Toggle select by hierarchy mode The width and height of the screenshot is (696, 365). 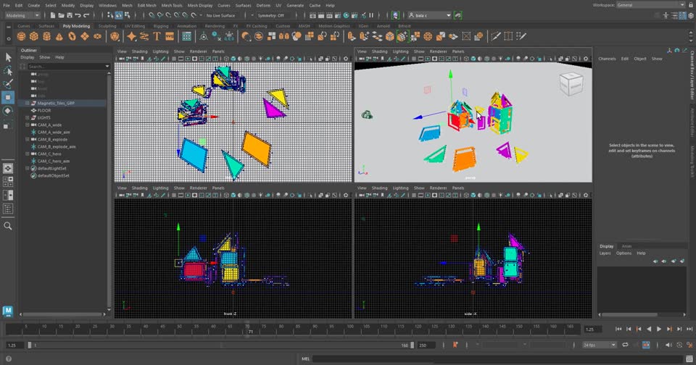[x=110, y=15]
